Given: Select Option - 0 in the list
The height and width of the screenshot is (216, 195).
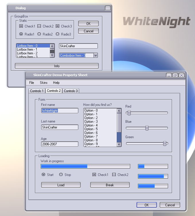Looking at the screenshot, I should 100,110.
